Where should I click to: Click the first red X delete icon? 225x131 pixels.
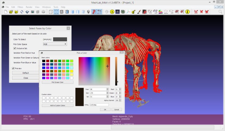(x=196, y=12)
